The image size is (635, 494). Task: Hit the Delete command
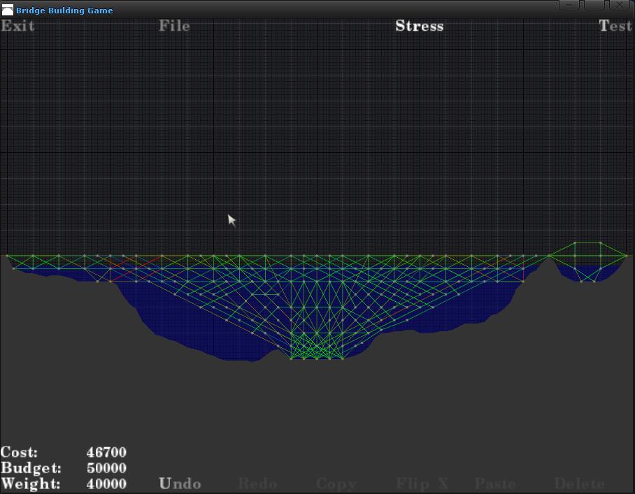click(579, 484)
